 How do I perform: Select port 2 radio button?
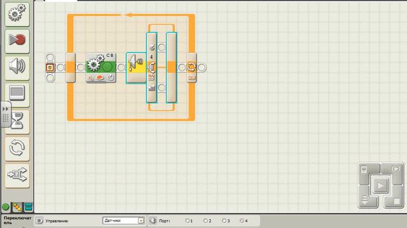pyautogui.click(x=205, y=221)
